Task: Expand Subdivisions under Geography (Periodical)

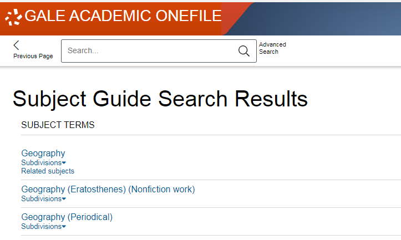Action: 41,226
